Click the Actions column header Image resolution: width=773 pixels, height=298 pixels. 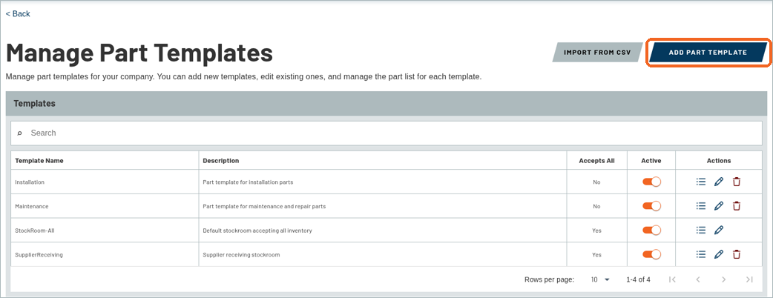click(719, 161)
